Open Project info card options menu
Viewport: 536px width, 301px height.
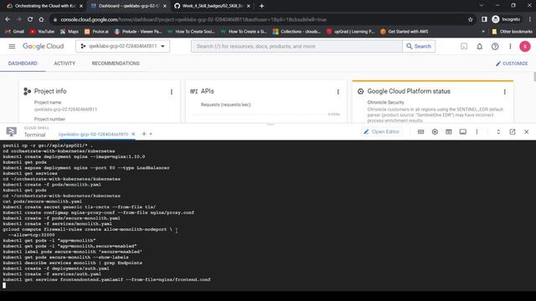[x=171, y=92]
